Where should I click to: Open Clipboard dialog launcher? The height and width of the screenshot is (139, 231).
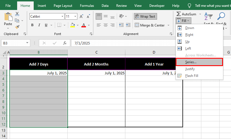25,34
